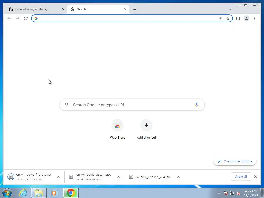The height and width of the screenshot is (198, 264).
Task: Click the muted volume tray icon
Action: coord(238,193)
